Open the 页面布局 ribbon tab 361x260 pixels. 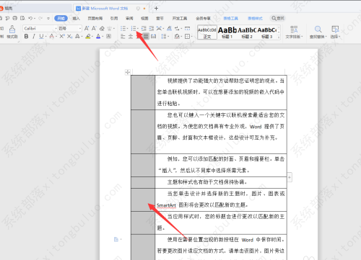tap(95, 18)
